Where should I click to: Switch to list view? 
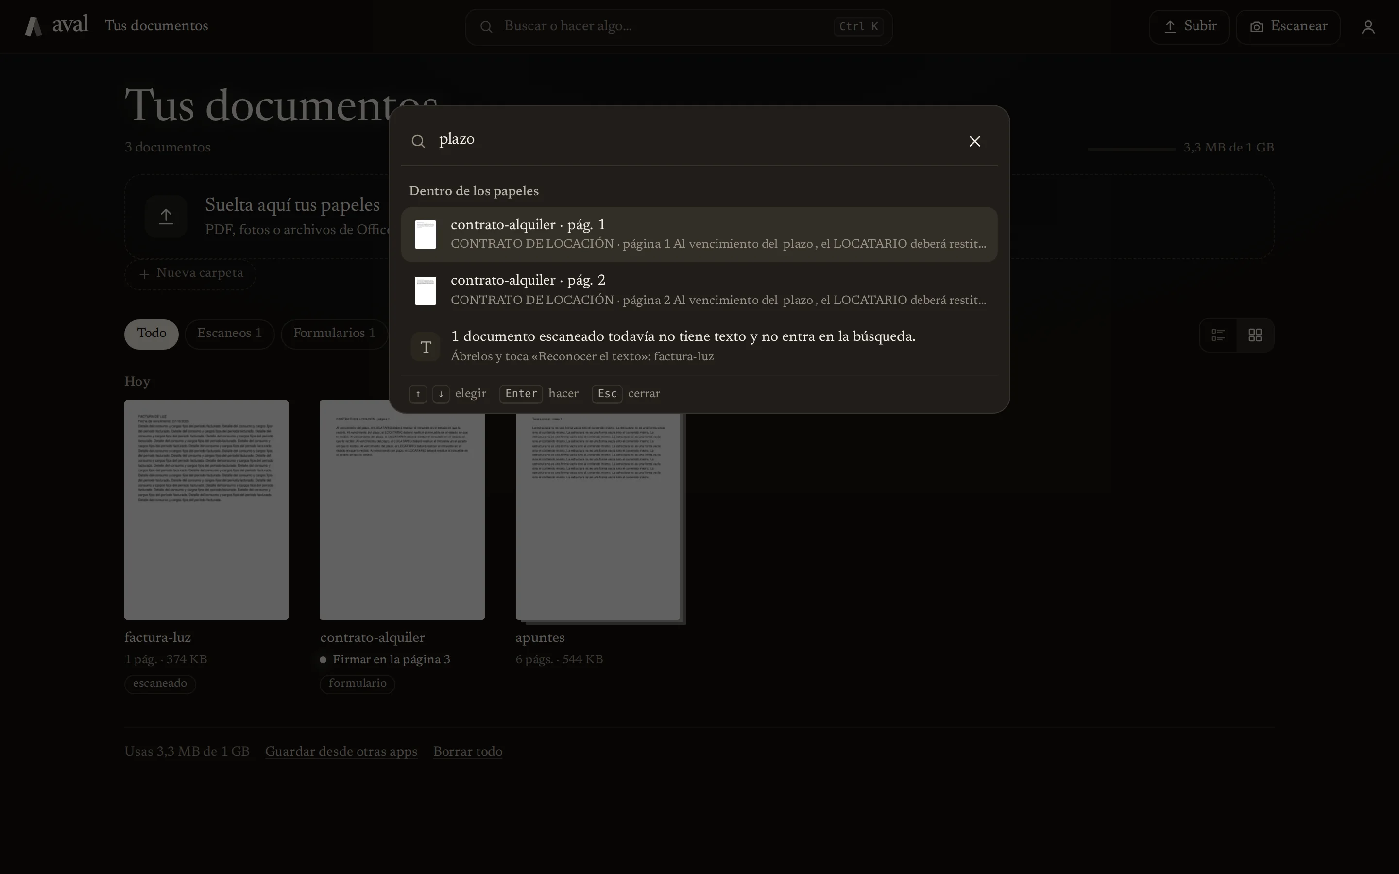point(1218,335)
